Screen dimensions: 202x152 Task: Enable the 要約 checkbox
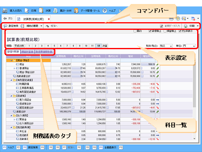135,31
